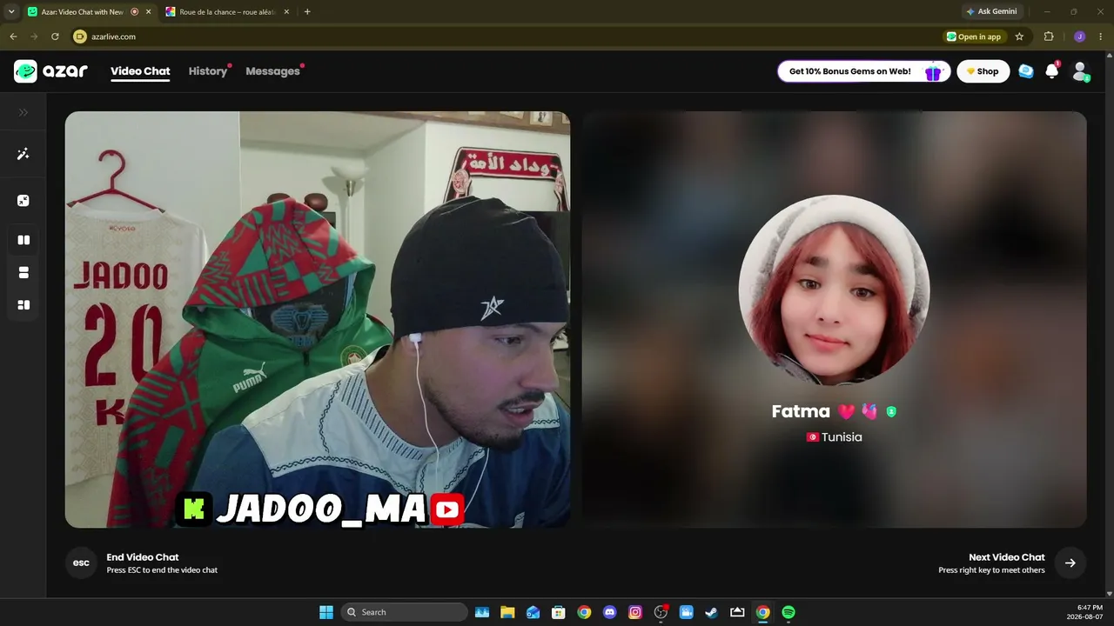Bookmark this page with the star icon
Screen dimensions: 1114x626
pyautogui.click(x=1019, y=37)
